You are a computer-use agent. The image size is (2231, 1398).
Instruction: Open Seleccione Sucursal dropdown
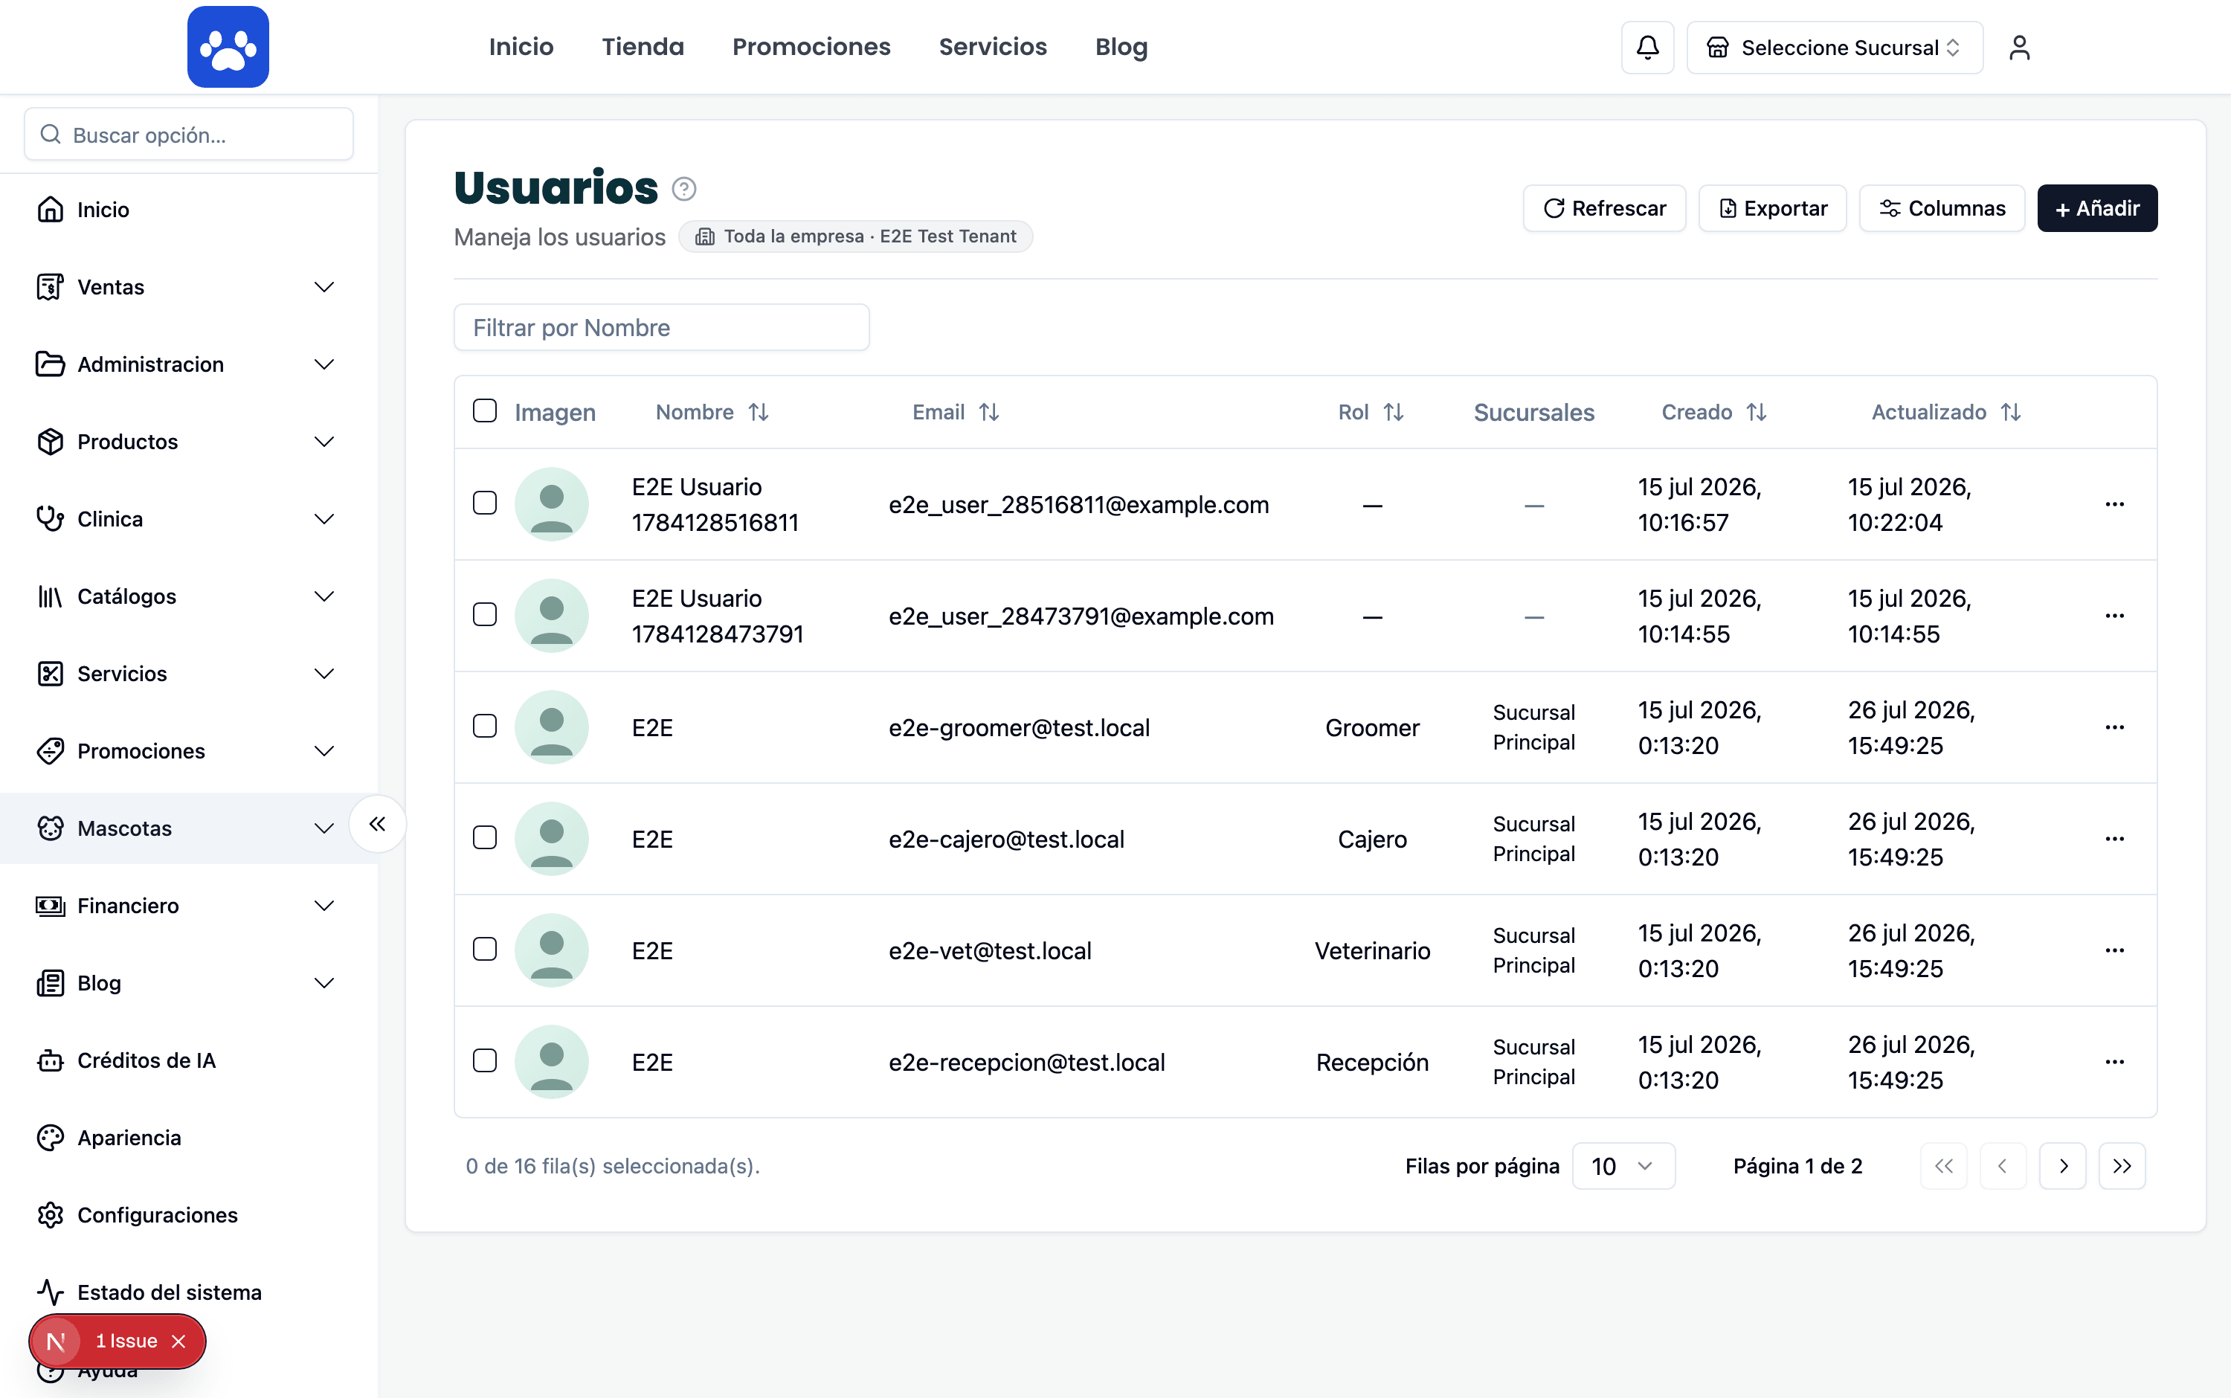click(x=1835, y=47)
